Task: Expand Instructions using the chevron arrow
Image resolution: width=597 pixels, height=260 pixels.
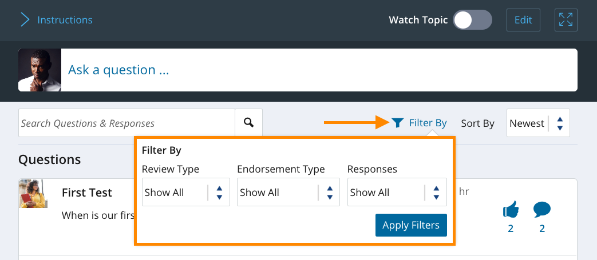Action: pyautogui.click(x=25, y=20)
